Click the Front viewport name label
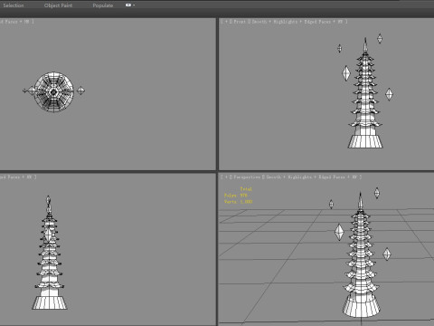This screenshot has width=434, height=326. [240, 22]
